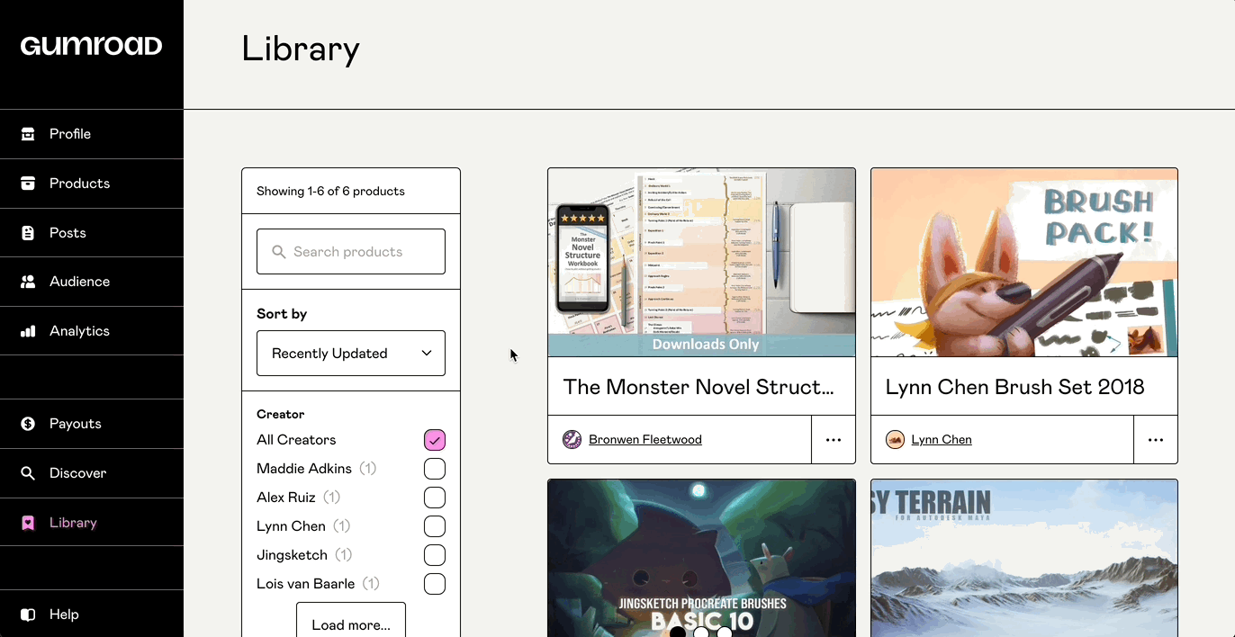1235x637 pixels.
Task: Open the Recently Updated sort dropdown
Action: tap(351, 353)
